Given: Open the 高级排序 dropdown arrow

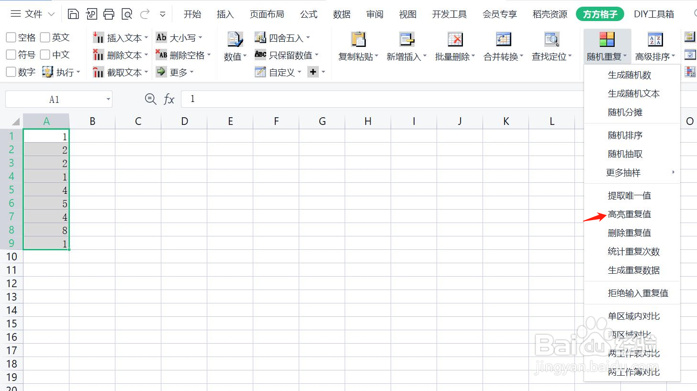Looking at the screenshot, I should [x=674, y=57].
